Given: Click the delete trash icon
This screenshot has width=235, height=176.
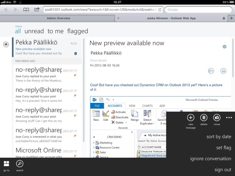Looking at the screenshot, I should click(204, 118).
